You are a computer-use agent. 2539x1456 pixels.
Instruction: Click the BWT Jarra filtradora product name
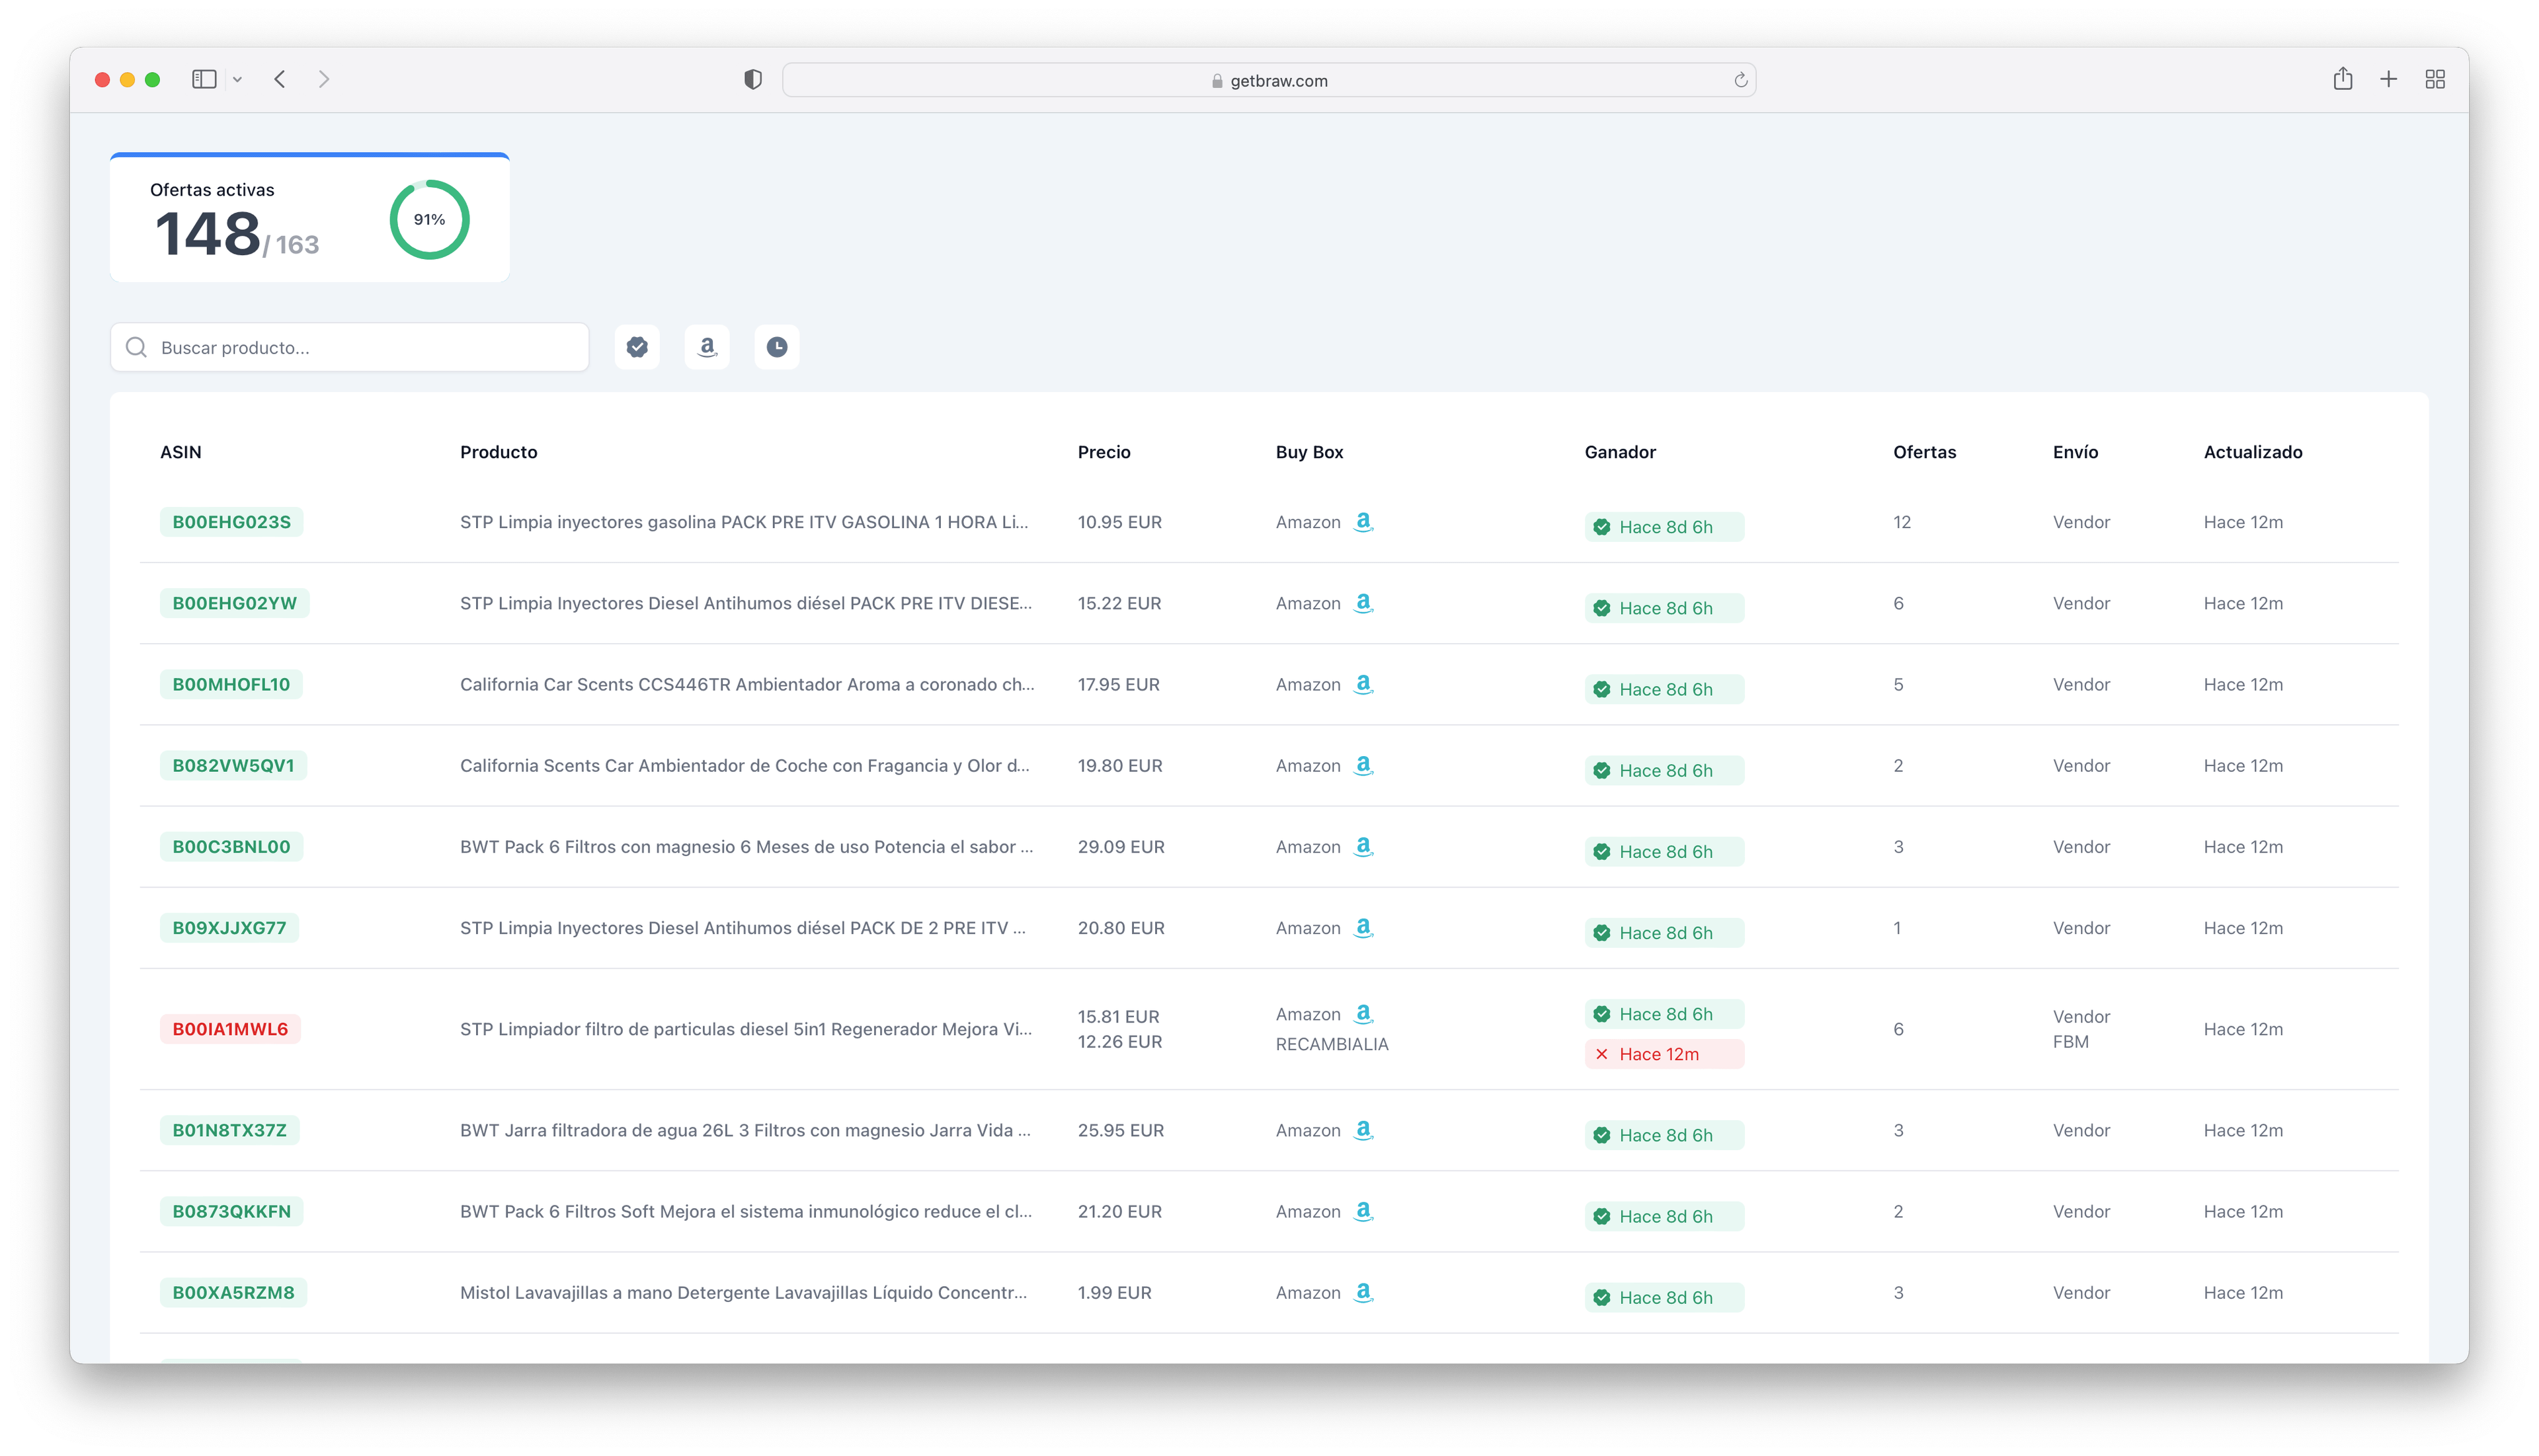(x=745, y=1130)
